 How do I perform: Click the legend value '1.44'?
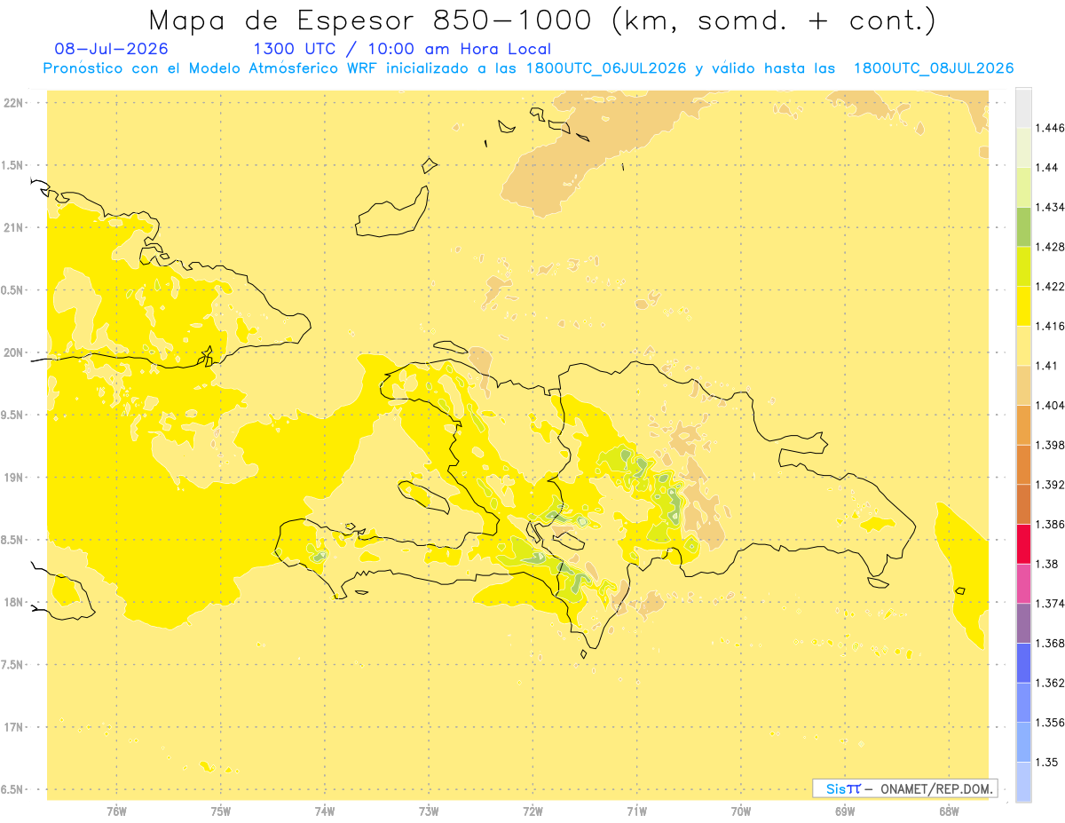point(1046,167)
